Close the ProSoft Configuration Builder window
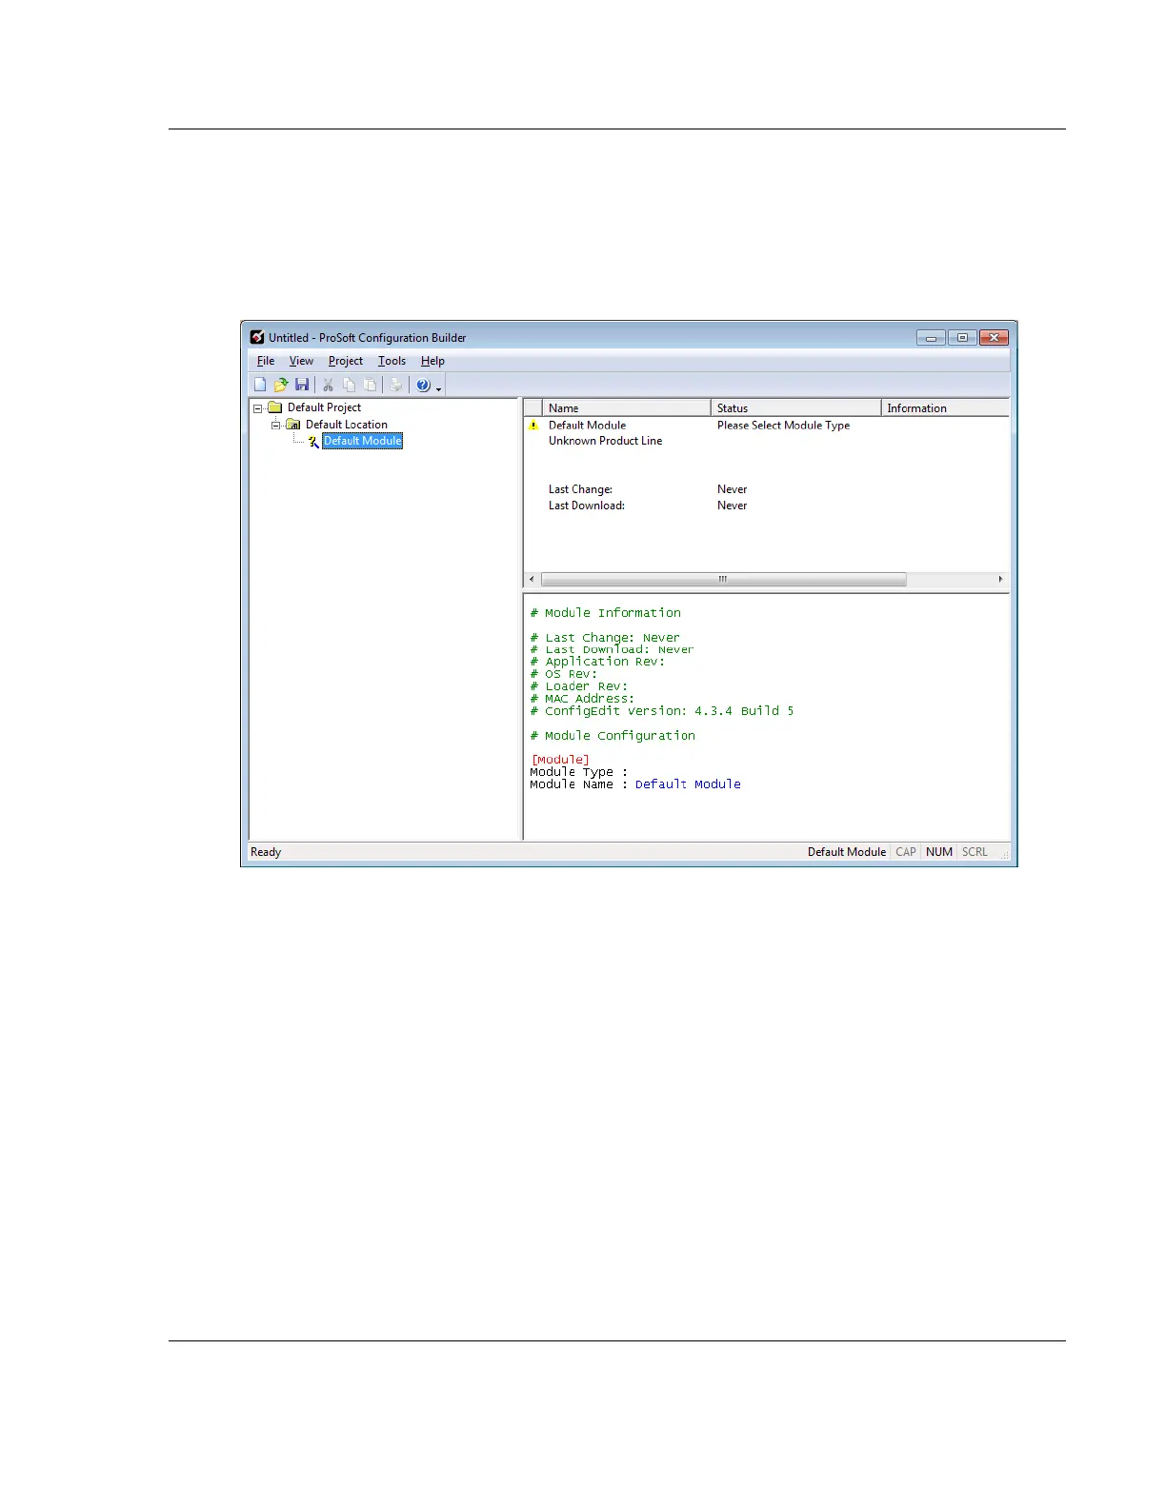Viewport: 1166px width, 1508px height. [x=994, y=337]
